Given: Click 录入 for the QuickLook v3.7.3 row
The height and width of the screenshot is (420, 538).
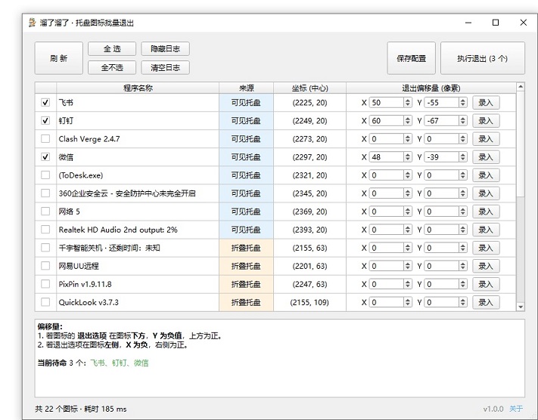Looking at the screenshot, I should tap(485, 302).
